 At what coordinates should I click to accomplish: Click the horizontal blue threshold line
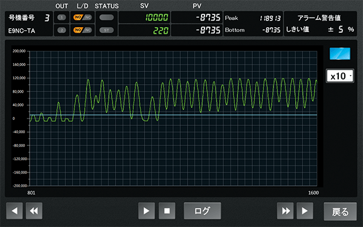pos(173,115)
